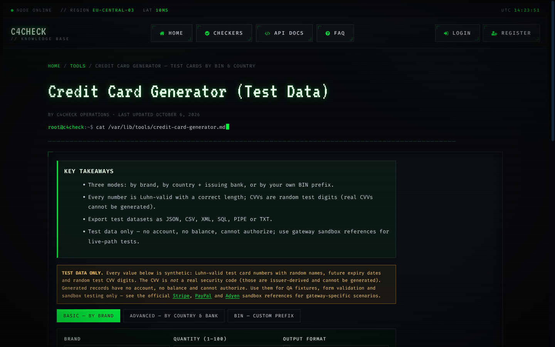Switch to Advanced — By Country & Bank tab
This screenshot has width=555, height=347.
(x=174, y=316)
